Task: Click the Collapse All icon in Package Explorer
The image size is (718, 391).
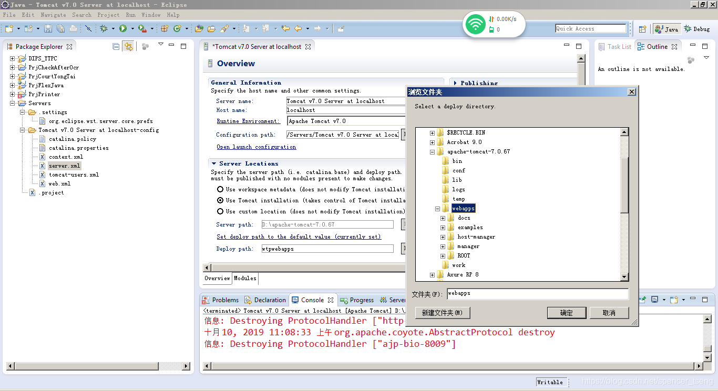Action: 116,46
